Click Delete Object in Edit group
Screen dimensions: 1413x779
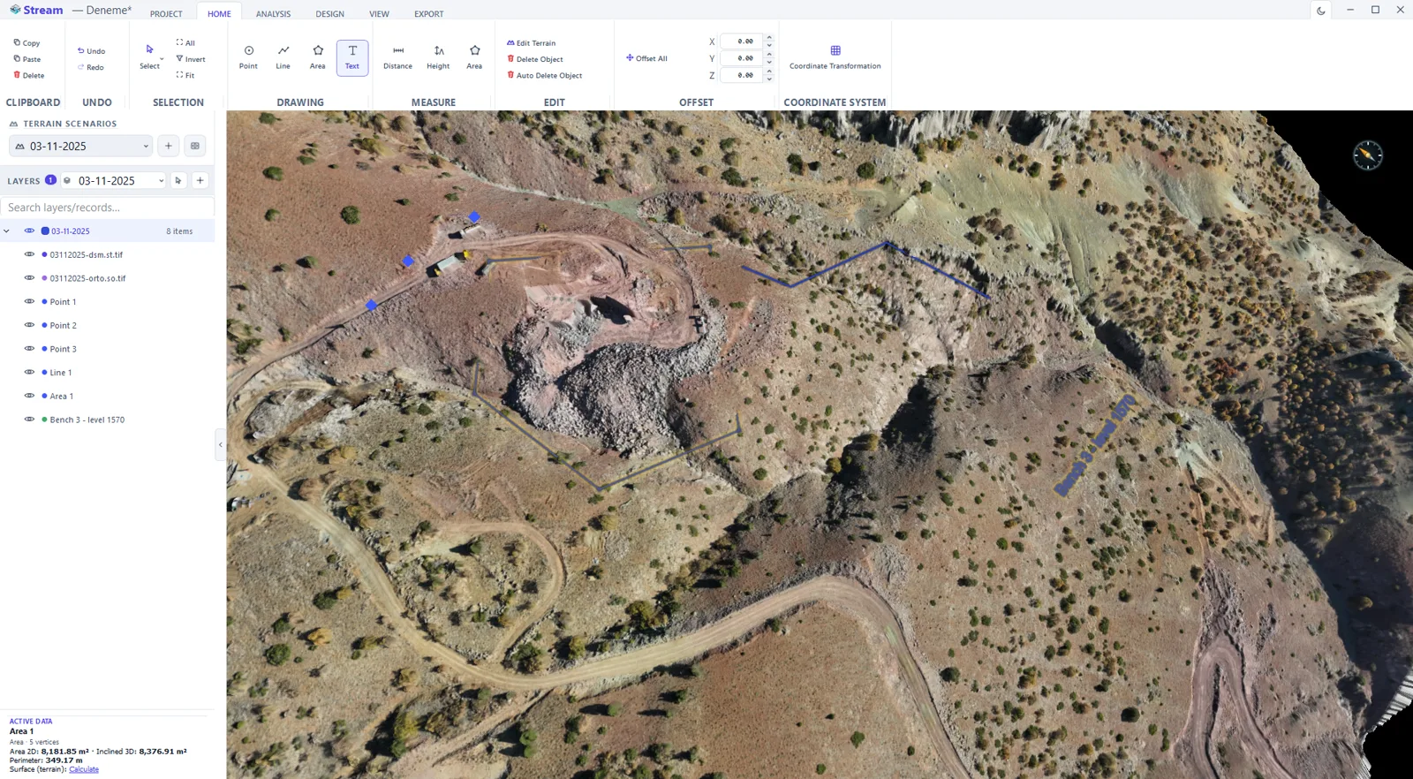(535, 59)
